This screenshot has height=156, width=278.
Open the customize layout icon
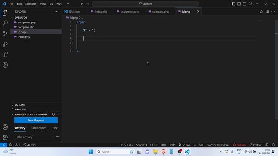(x=250, y=4)
